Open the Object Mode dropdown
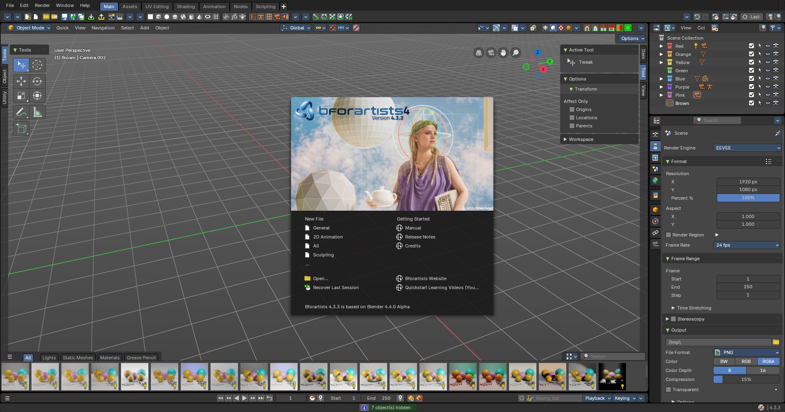The image size is (785, 412). click(x=29, y=28)
